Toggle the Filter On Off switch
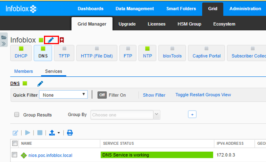Screen dimensions: 266x162 102,95
